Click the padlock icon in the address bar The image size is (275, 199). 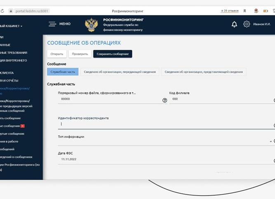tap(11, 11)
